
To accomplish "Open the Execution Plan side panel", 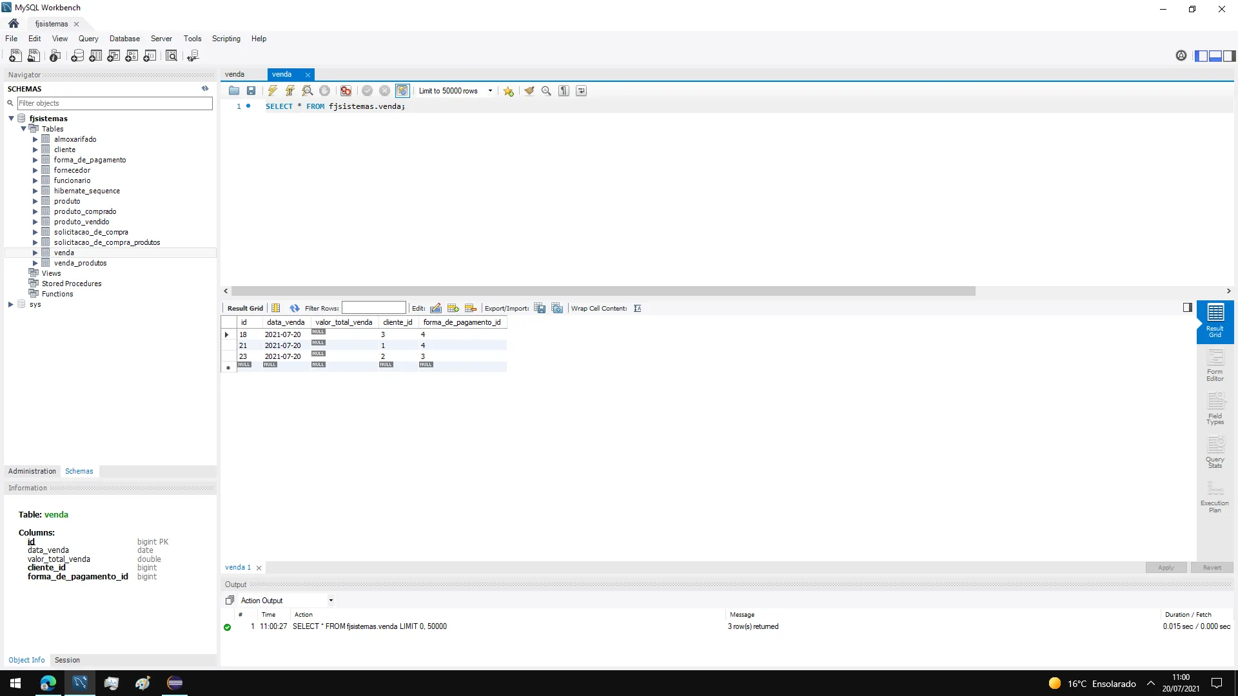I will [1215, 497].
